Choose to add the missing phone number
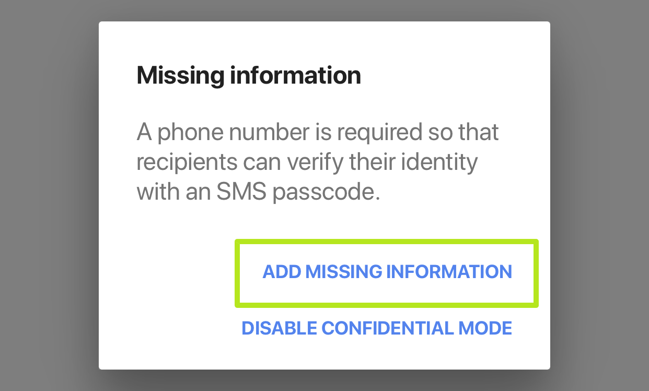 point(387,272)
